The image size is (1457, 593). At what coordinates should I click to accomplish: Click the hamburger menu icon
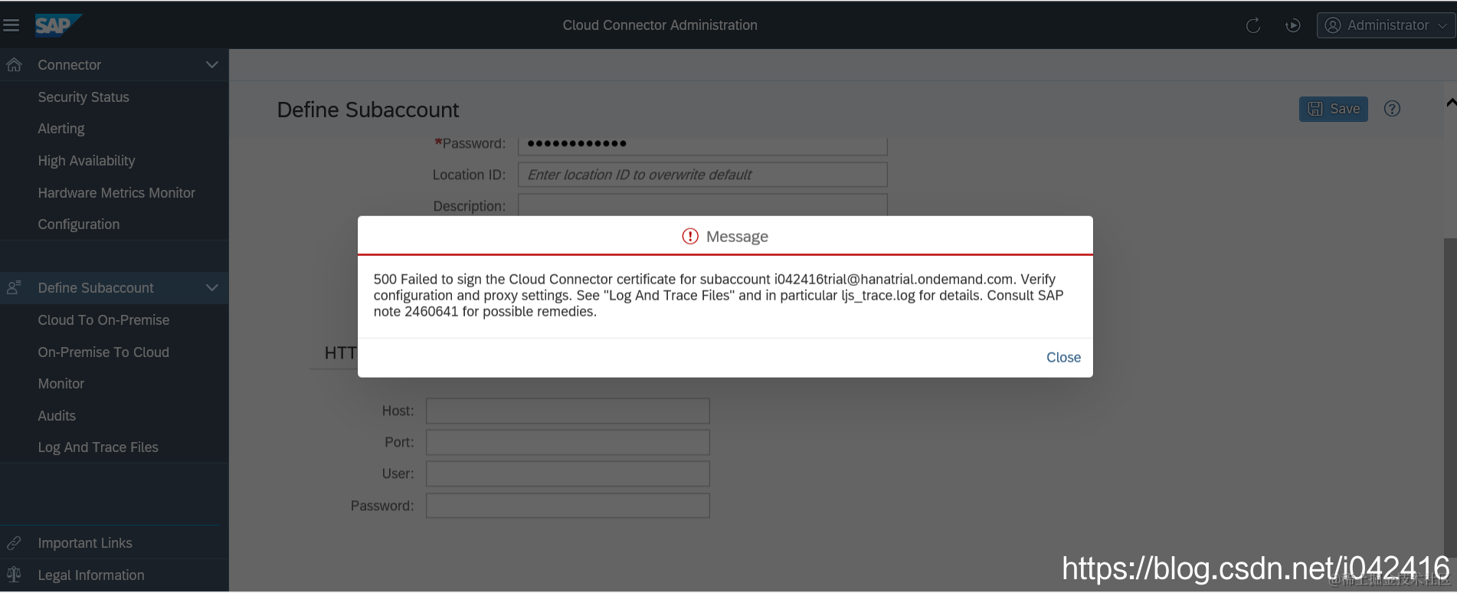(x=11, y=25)
